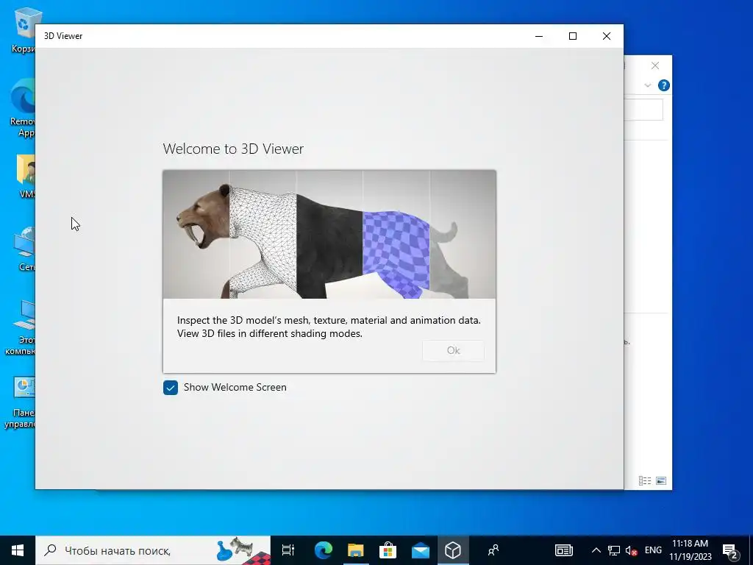Click the Ok button in welcome dialog

[x=453, y=350]
